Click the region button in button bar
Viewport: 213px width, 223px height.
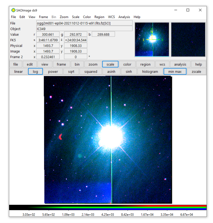[x=145, y=64]
